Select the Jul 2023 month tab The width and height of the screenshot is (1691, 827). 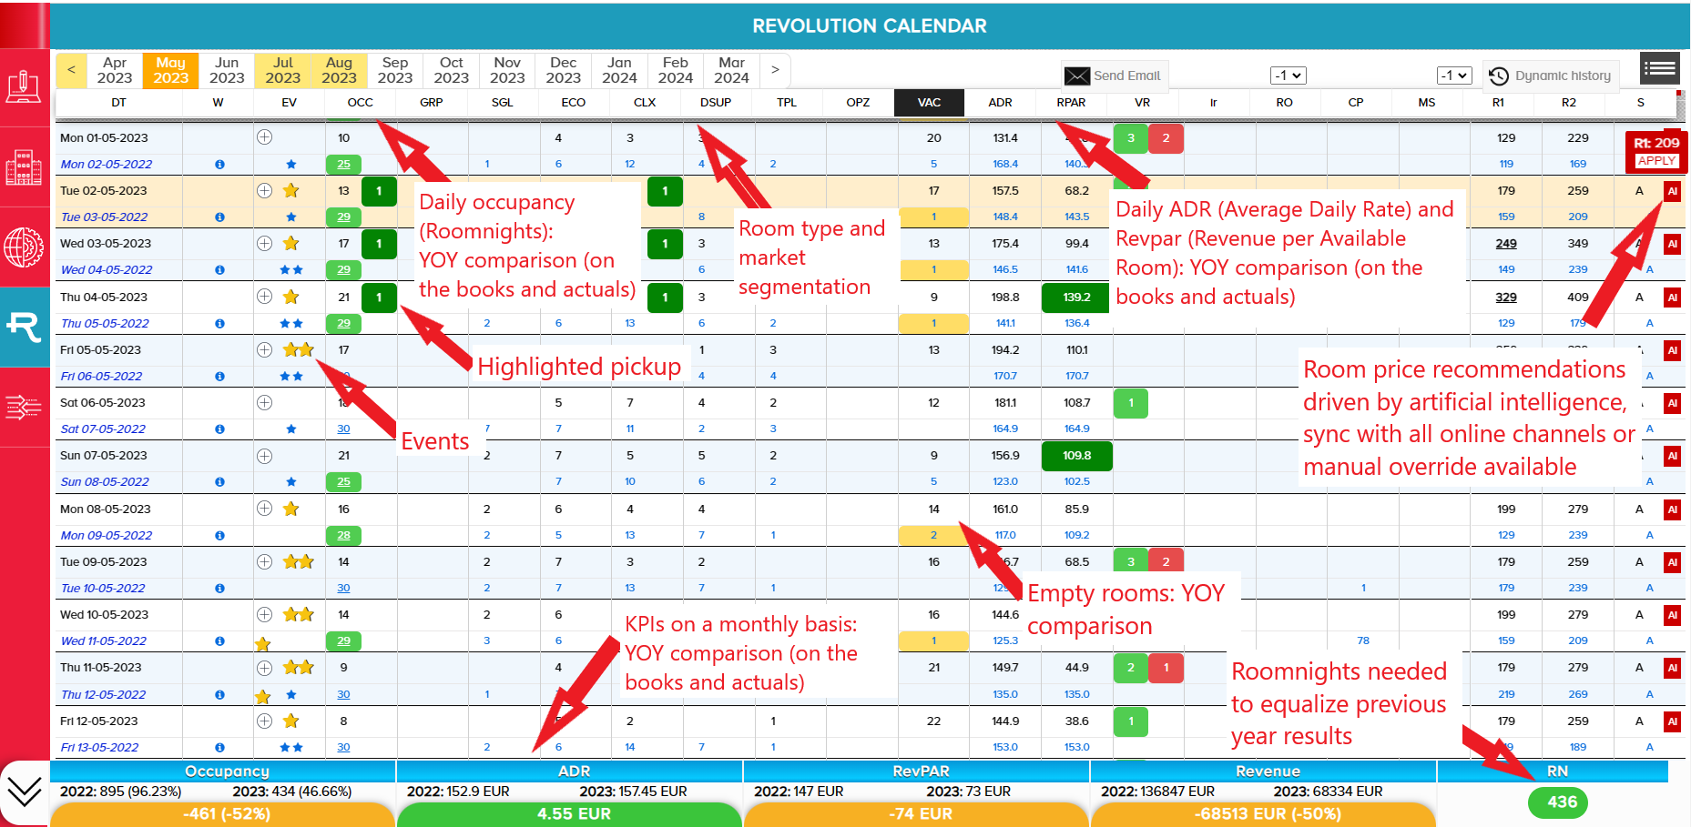click(283, 70)
